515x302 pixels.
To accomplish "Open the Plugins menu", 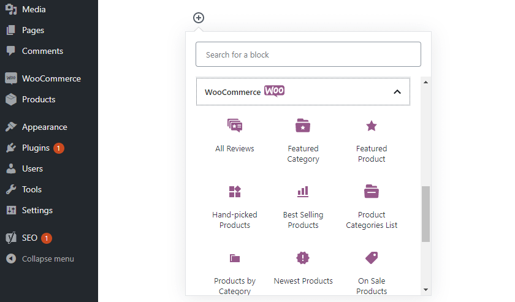I will click(36, 148).
